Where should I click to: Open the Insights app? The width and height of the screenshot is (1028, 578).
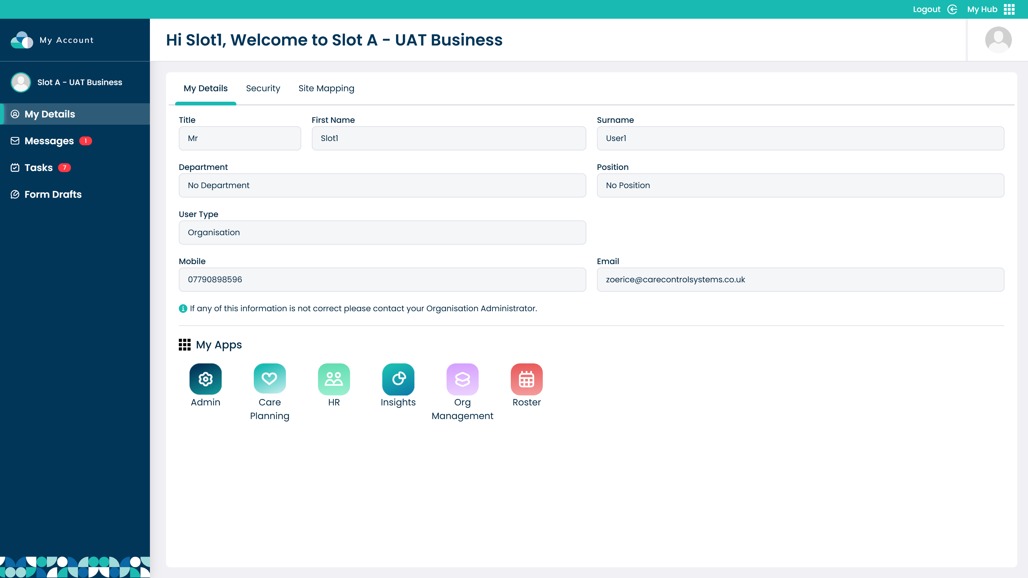pos(398,379)
